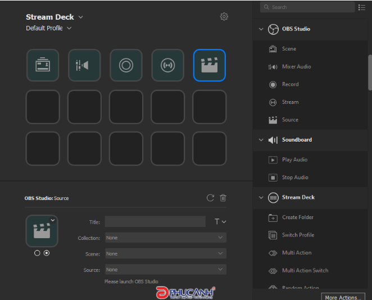The width and height of the screenshot is (372, 300).
Task: Click the Stop Audio icon
Action: click(273, 178)
